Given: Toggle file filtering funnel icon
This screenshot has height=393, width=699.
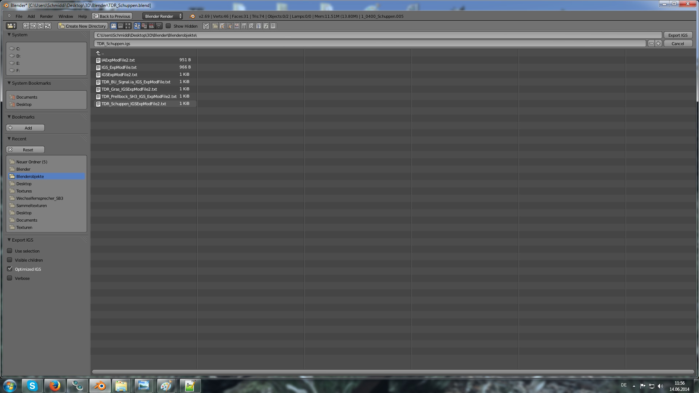Looking at the screenshot, I should 206,26.
